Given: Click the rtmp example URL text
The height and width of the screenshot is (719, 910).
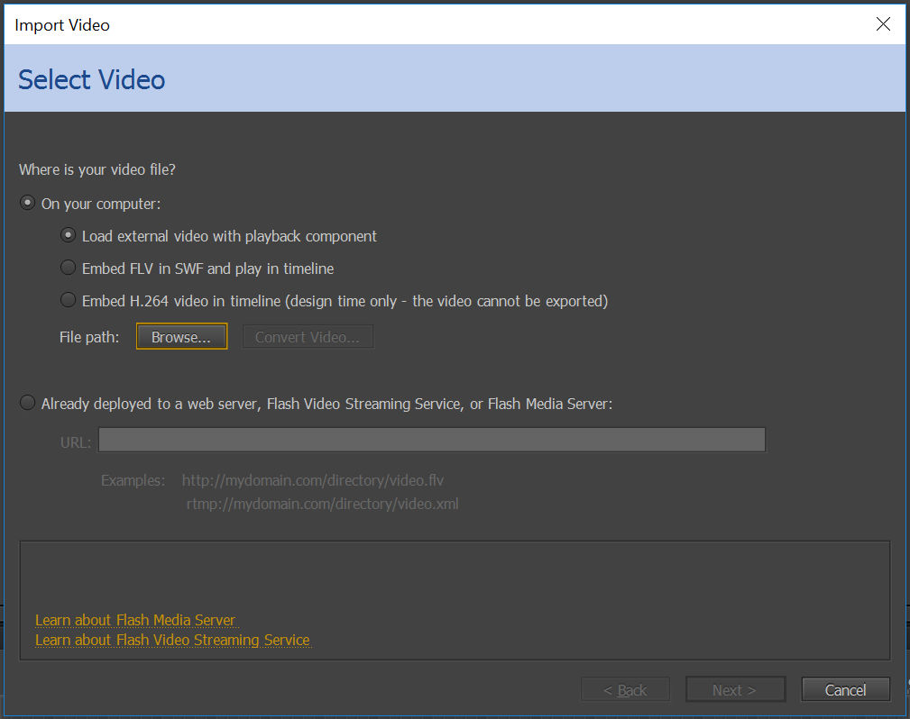Looking at the screenshot, I should 322,504.
